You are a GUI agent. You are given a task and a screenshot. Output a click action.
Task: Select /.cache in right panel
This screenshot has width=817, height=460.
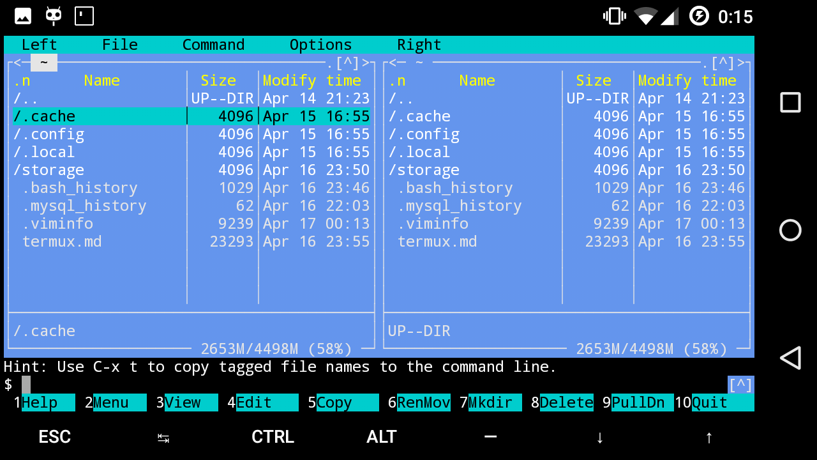click(x=567, y=116)
